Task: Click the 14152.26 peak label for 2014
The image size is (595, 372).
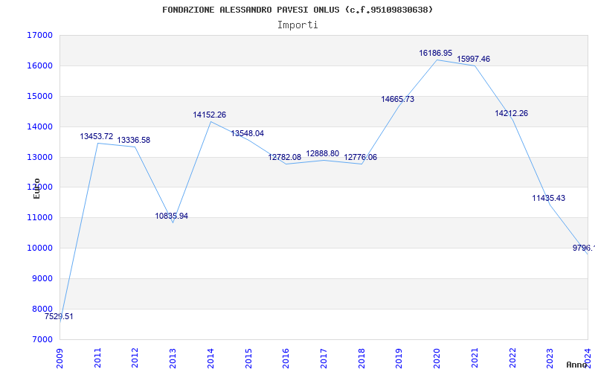Action: (x=210, y=115)
